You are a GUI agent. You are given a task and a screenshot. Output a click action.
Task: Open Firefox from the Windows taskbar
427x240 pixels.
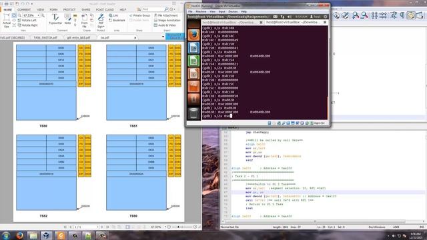[19, 235]
